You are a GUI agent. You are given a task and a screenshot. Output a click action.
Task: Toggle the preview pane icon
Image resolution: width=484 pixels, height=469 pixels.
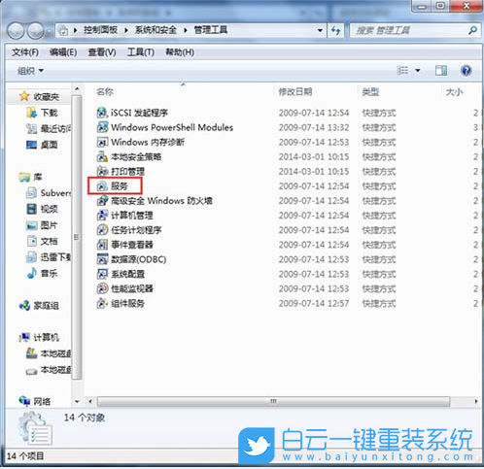click(441, 70)
